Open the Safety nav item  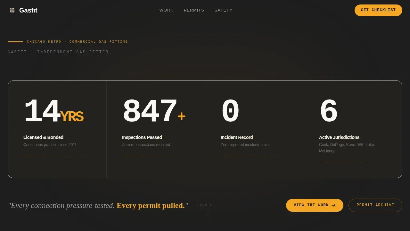[223, 10]
